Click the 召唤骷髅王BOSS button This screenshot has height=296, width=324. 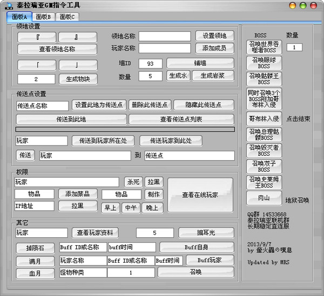[264, 79]
